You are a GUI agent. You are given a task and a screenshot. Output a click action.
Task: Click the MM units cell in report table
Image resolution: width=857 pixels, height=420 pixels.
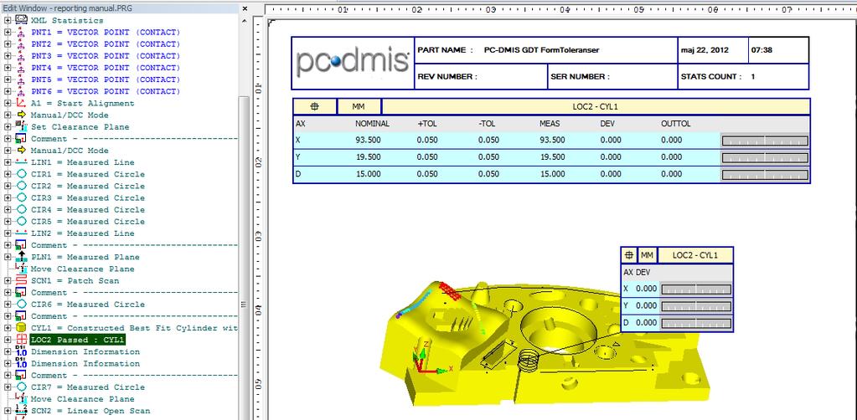359,106
